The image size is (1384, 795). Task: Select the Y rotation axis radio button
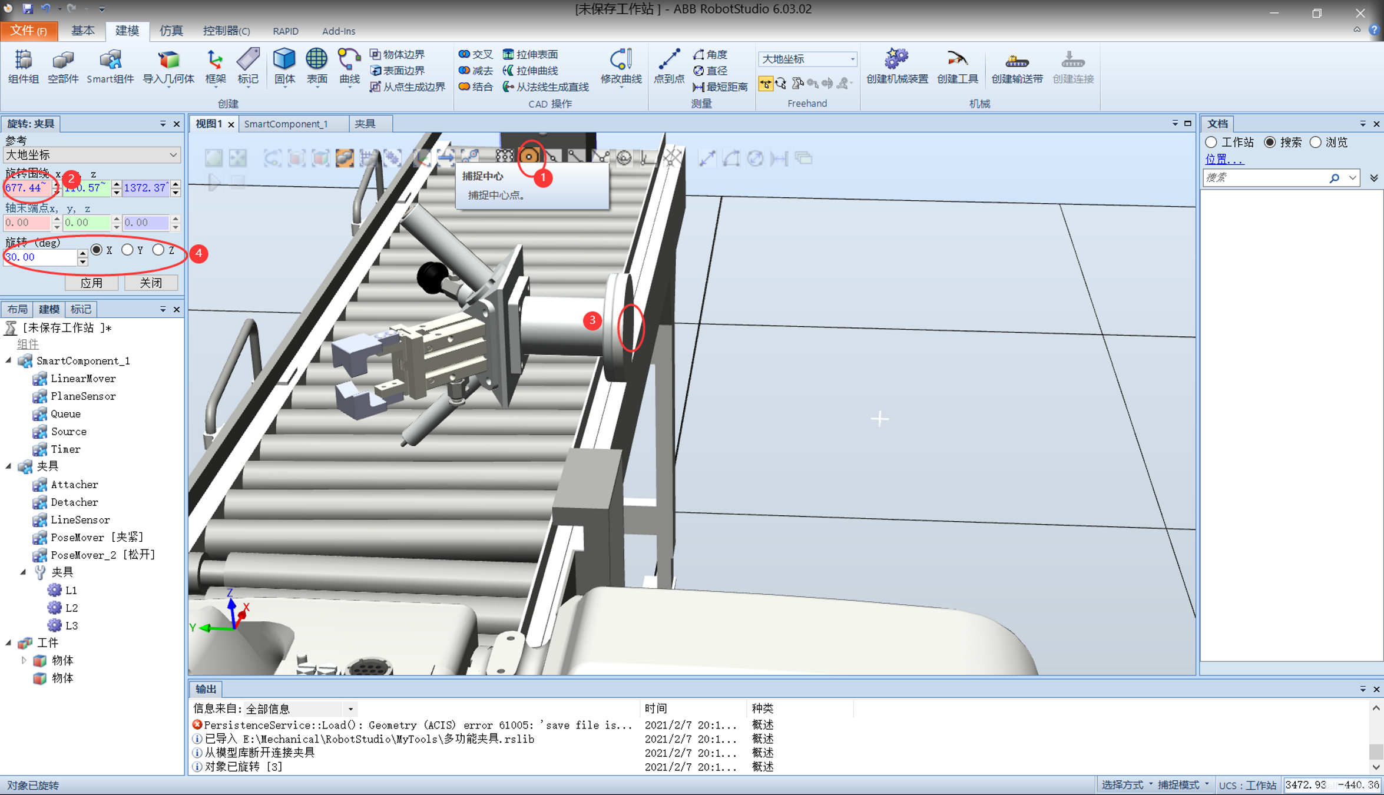(127, 250)
